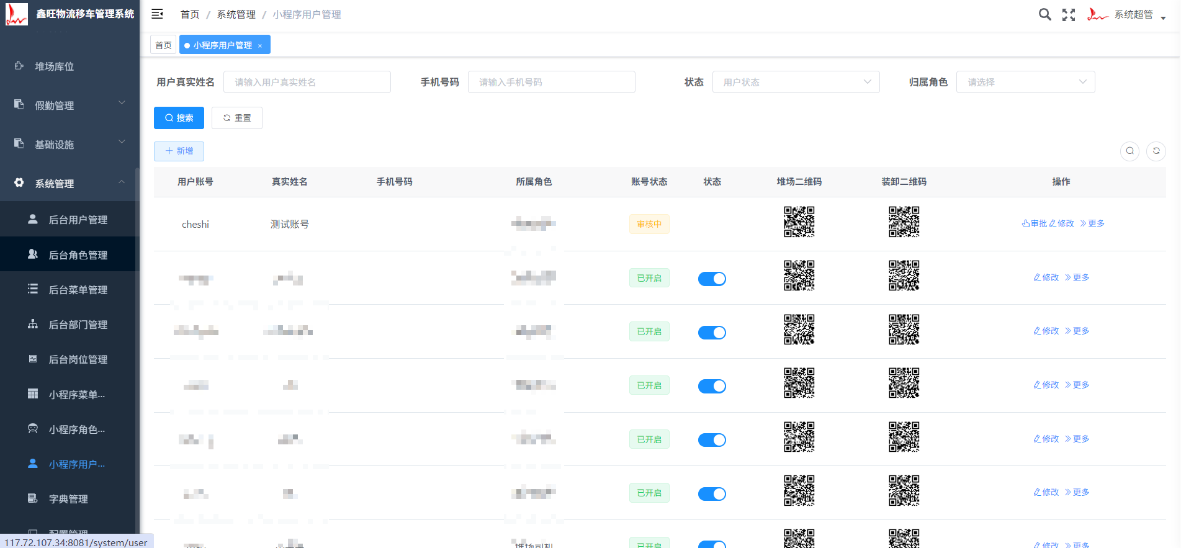Click 小程序角色 icon in sidebar
1181x548 pixels.
pos(33,429)
